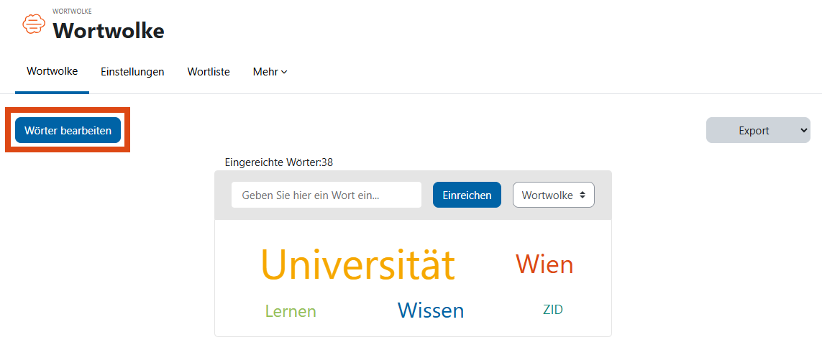Click the teal word ZID
This screenshot has height=355, width=822.
point(552,310)
